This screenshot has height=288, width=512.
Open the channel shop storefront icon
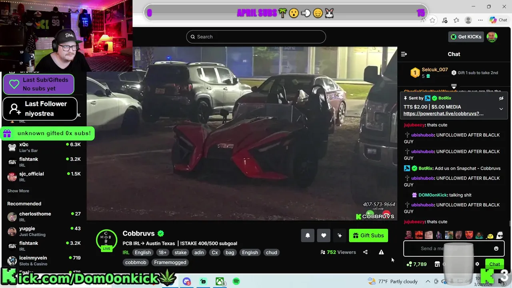[x=437, y=264]
